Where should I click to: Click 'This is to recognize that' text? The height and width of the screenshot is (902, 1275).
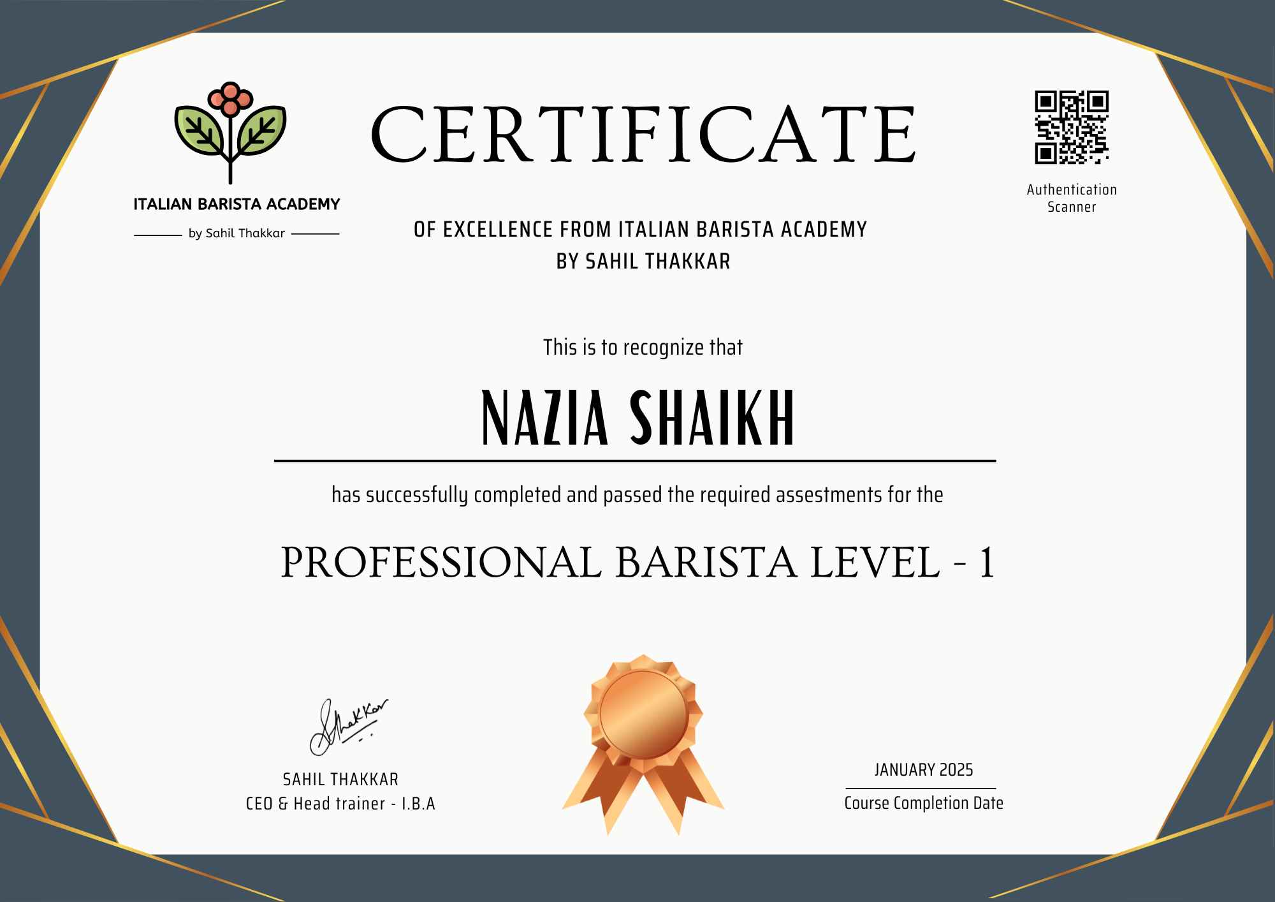click(x=643, y=348)
